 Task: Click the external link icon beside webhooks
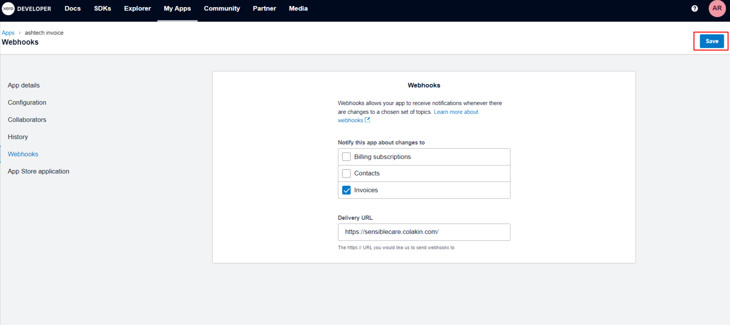tap(367, 120)
